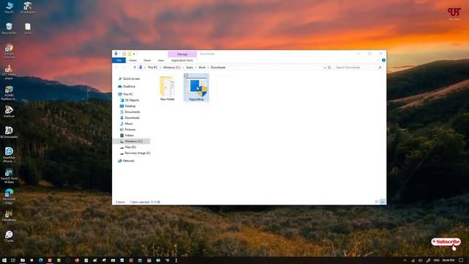Select VLC media player desktop shortcut
469x264 pixels.
(9, 72)
